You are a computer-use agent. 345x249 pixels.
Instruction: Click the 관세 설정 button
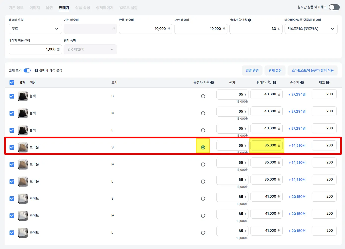pyautogui.click(x=275, y=70)
